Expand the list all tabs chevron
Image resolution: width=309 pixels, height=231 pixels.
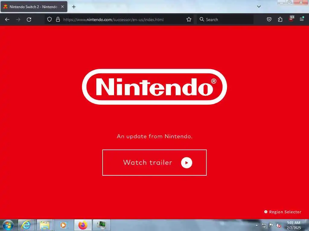click(x=259, y=7)
